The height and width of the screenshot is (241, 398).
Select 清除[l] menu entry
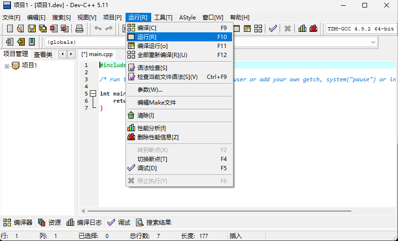point(179,116)
